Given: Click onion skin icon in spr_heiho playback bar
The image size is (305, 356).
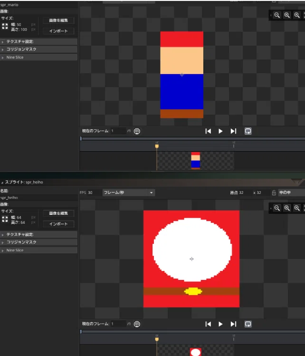Looking at the screenshot, I should click(137, 324).
